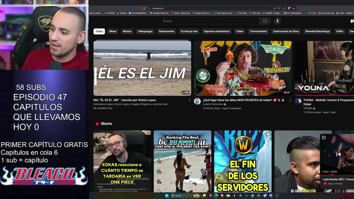This screenshot has height=199, width=354.
Task: Open File Explorer from the taskbar
Action: coord(228,196)
